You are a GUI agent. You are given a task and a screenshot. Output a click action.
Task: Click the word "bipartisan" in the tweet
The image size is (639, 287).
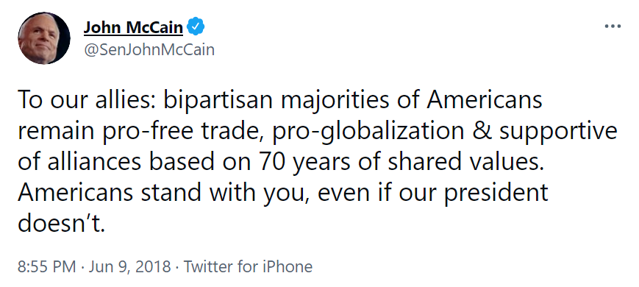coord(218,101)
